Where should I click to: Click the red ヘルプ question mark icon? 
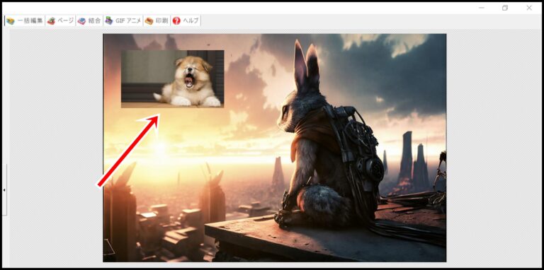pos(176,21)
